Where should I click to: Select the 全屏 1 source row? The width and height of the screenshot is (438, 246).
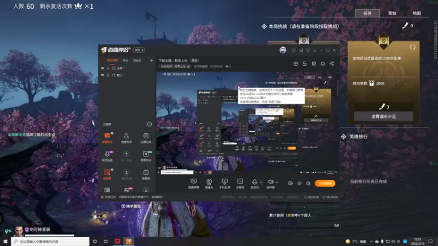pyautogui.click(x=127, y=68)
